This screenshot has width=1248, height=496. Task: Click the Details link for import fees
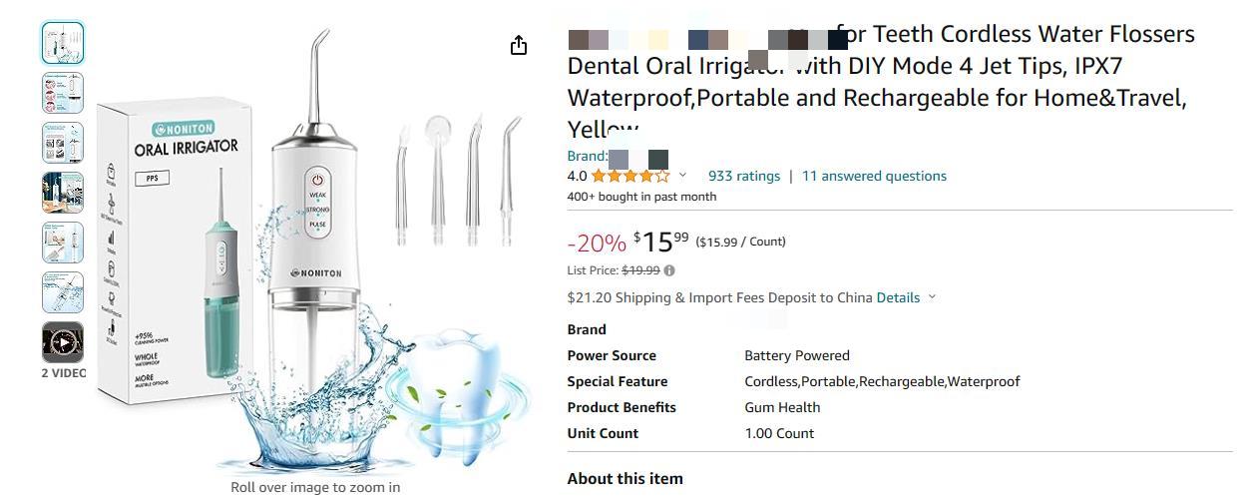pyautogui.click(x=898, y=297)
